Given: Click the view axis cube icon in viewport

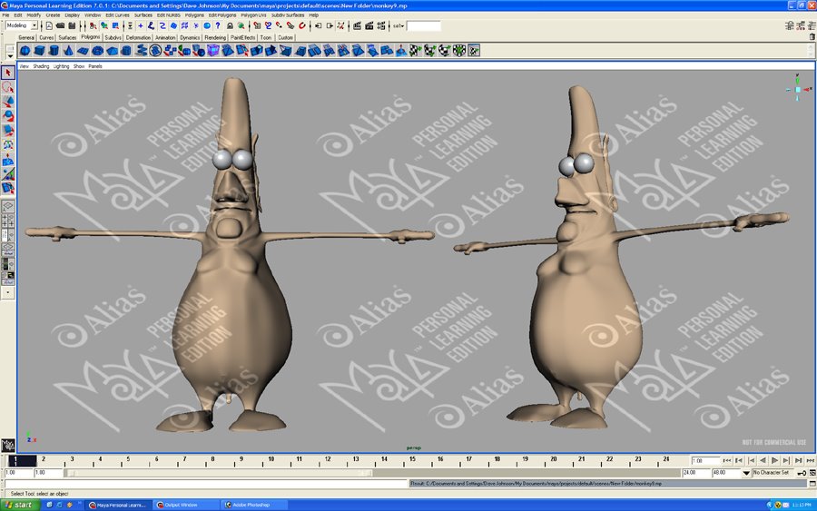Looking at the screenshot, I should click(798, 90).
